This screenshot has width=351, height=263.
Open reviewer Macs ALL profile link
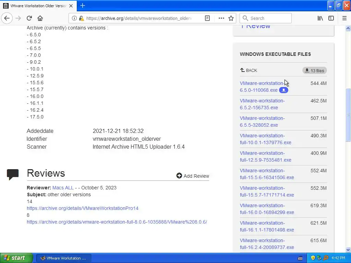point(63,188)
